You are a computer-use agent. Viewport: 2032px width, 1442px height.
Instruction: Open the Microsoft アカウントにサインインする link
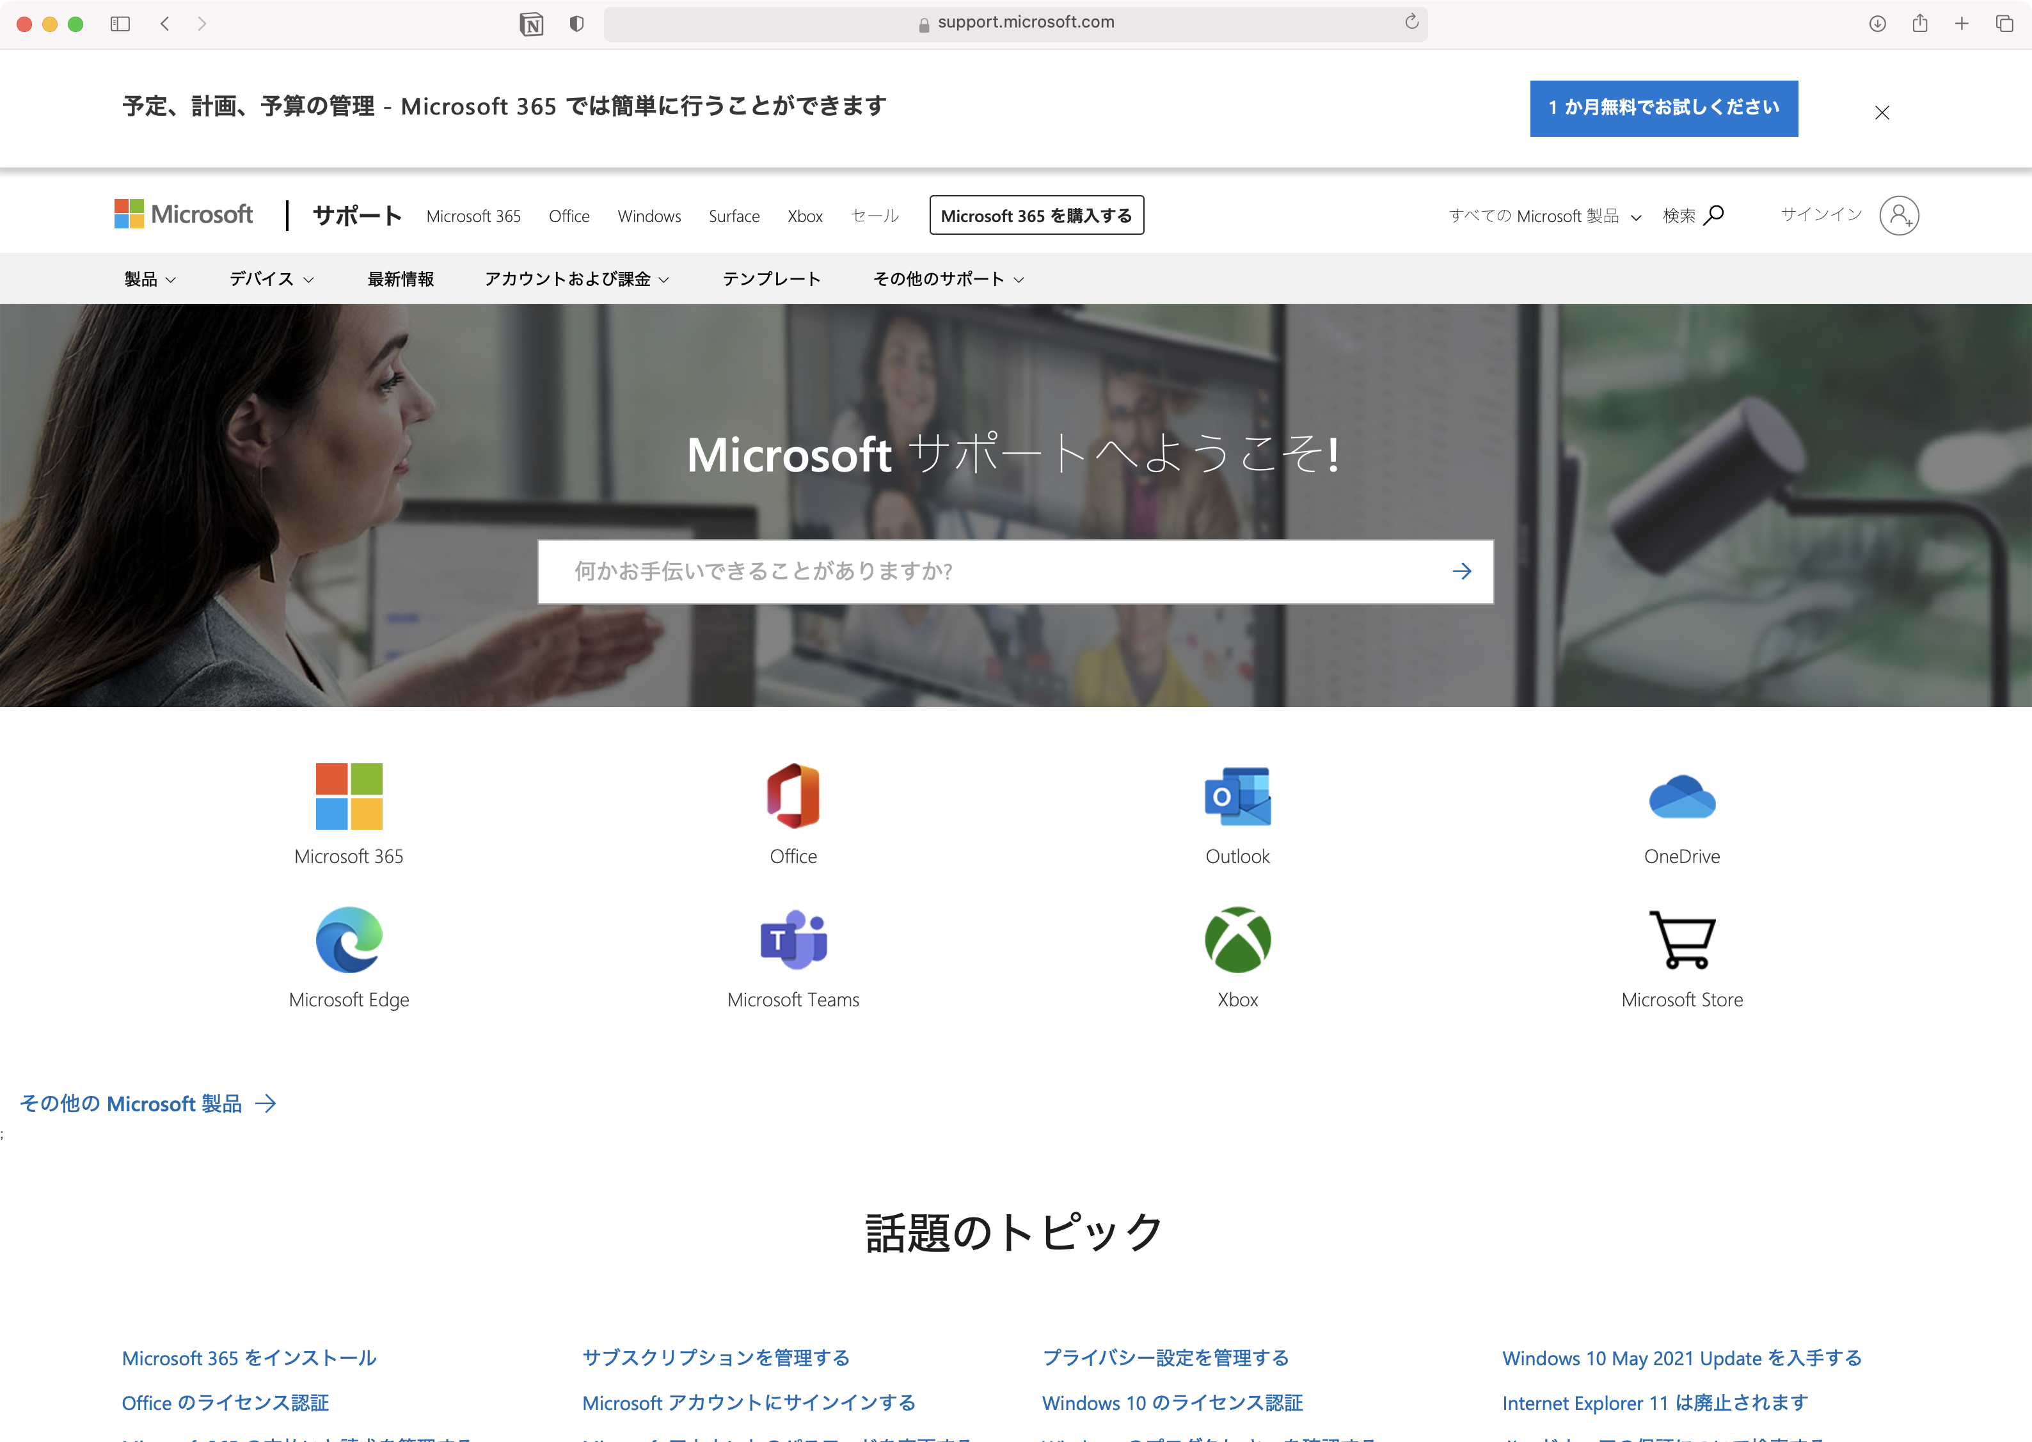tap(749, 1402)
